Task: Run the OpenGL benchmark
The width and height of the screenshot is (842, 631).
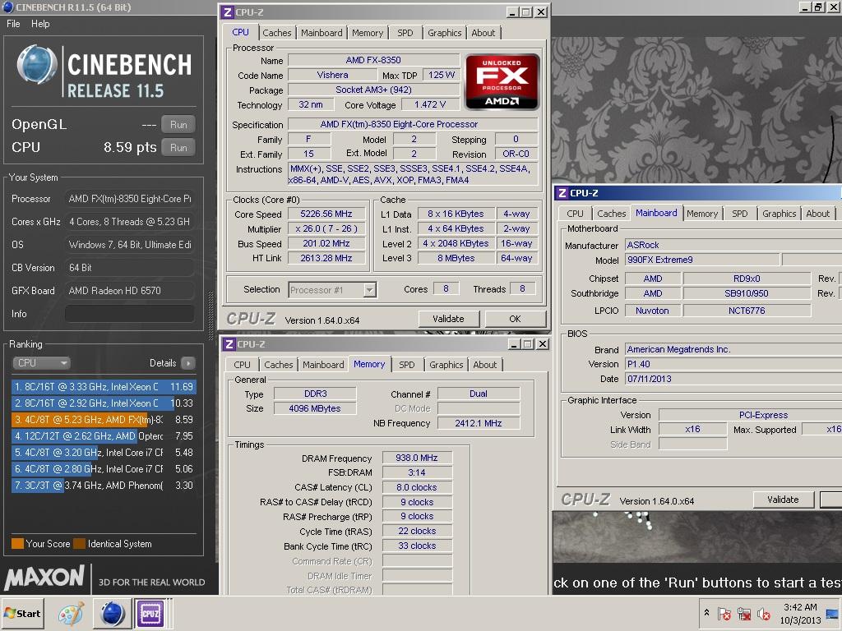Action: click(x=178, y=125)
